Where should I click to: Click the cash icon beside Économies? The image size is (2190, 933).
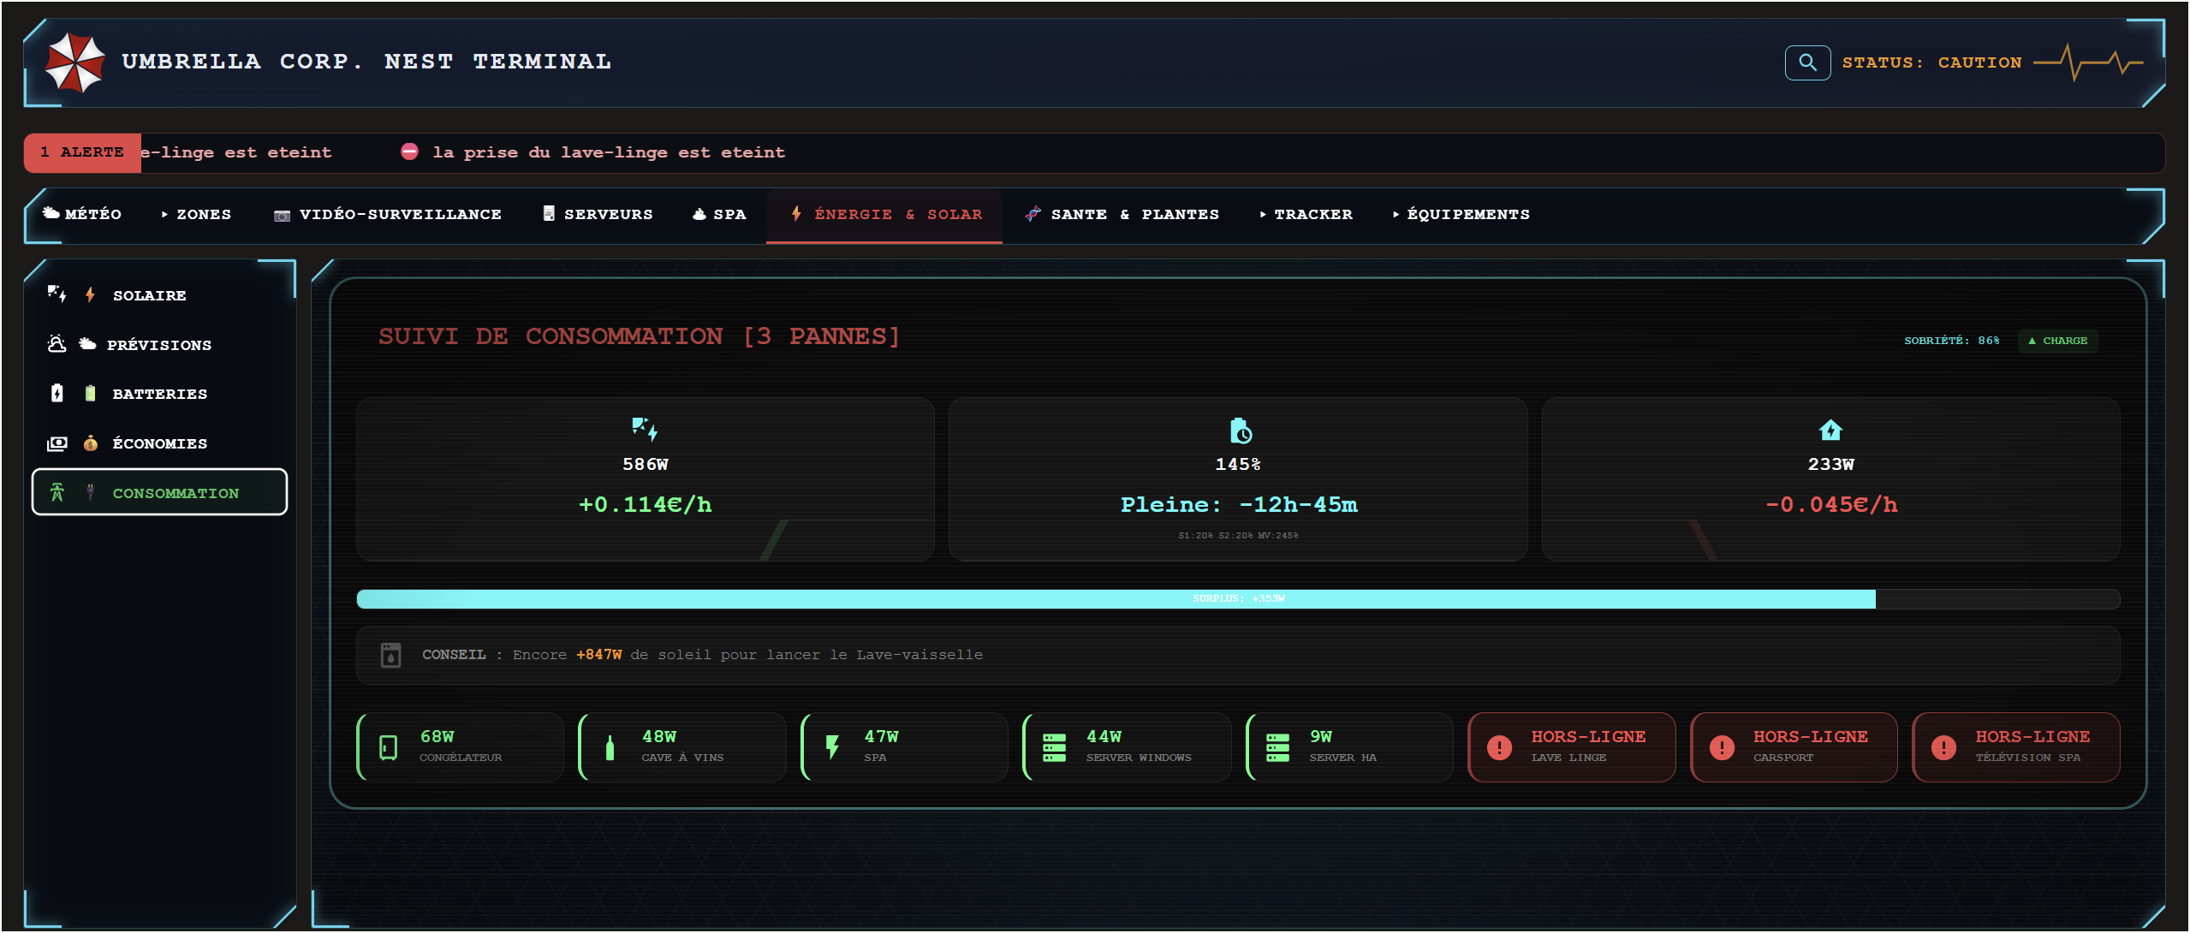57,443
